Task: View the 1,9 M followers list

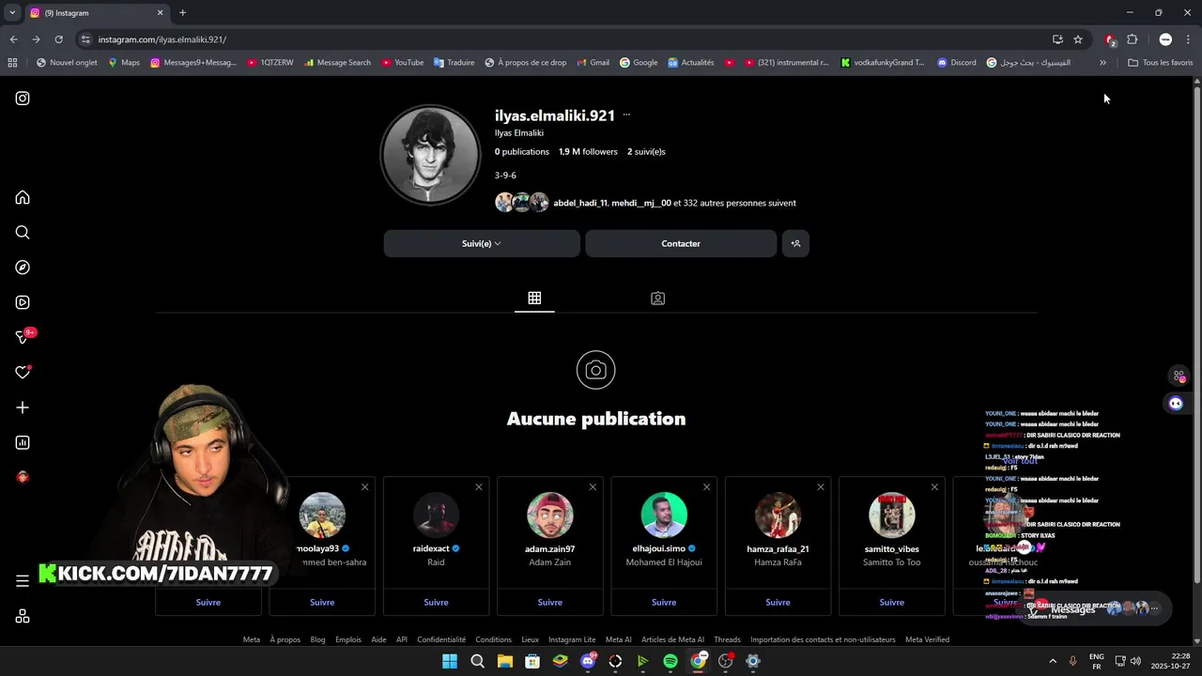Action: tap(588, 151)
